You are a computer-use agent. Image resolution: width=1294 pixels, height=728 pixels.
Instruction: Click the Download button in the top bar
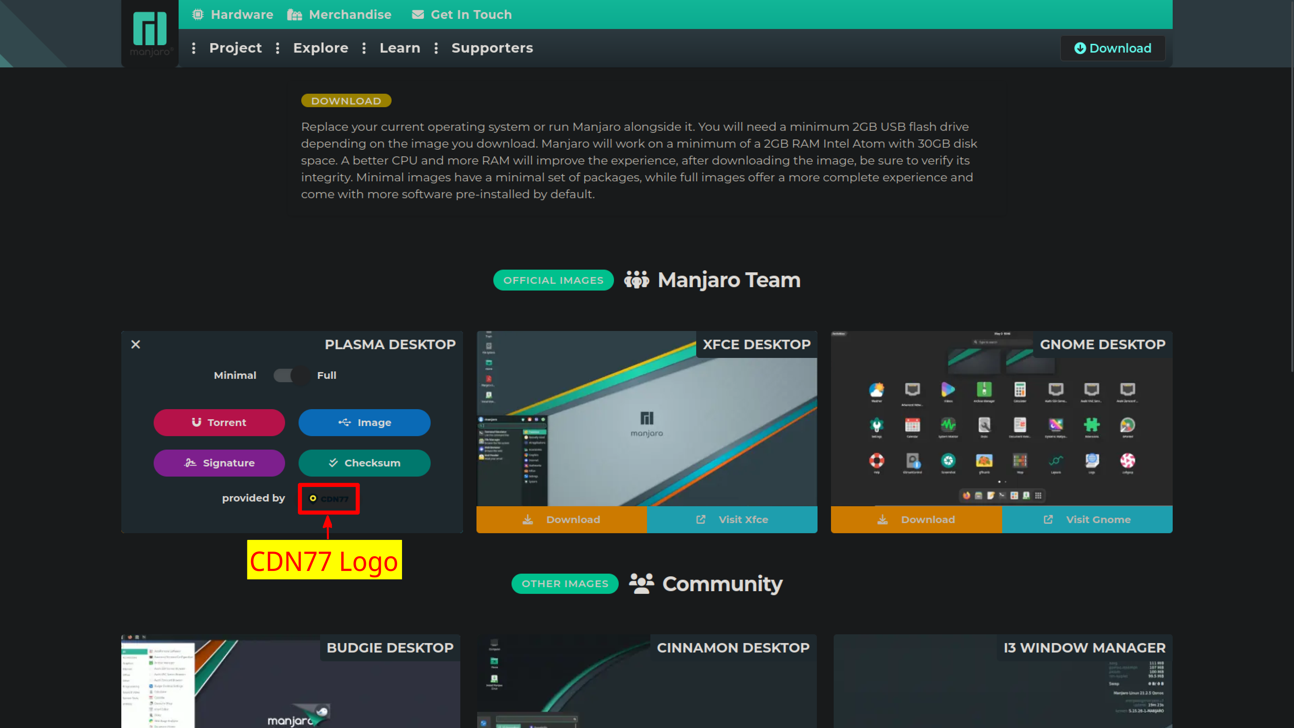point(1113,48)
